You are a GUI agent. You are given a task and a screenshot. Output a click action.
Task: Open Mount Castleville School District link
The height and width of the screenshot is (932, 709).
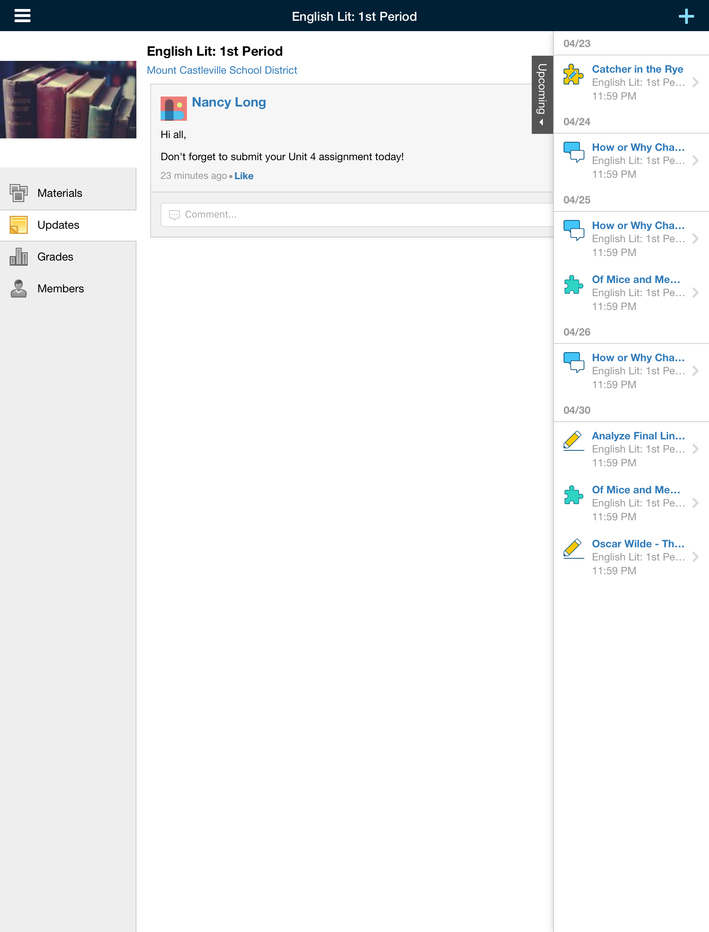(222, 70)
